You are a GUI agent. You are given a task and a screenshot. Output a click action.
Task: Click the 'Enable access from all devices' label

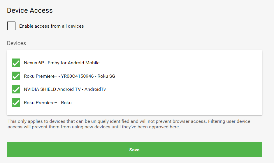(51, 26)
